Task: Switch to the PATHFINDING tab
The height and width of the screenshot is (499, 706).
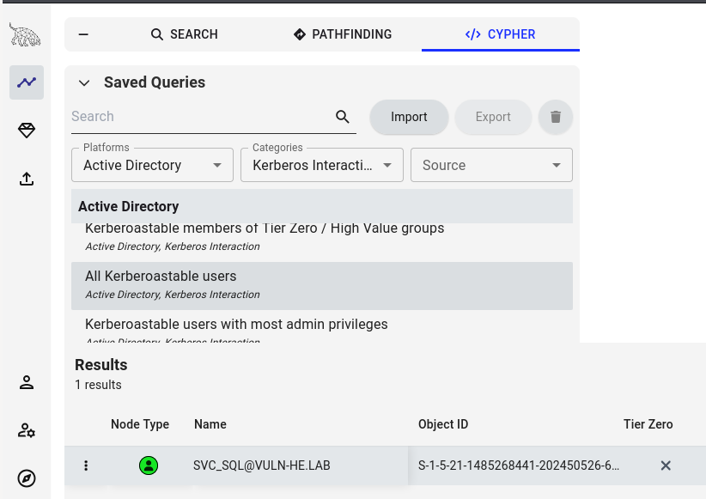Action: click(x=343, y=34)
